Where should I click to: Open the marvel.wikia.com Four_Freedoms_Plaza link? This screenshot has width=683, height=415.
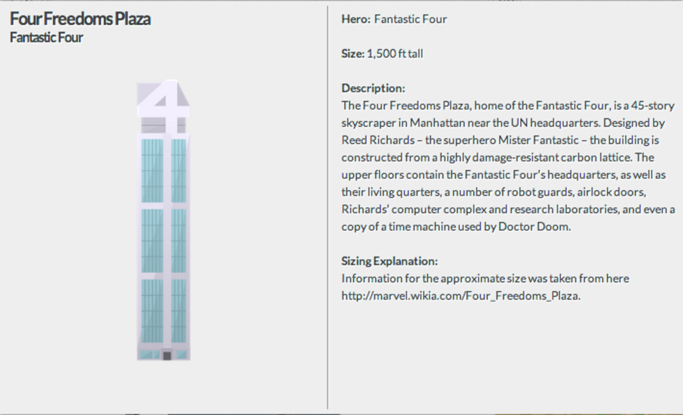tap(460, 295)
